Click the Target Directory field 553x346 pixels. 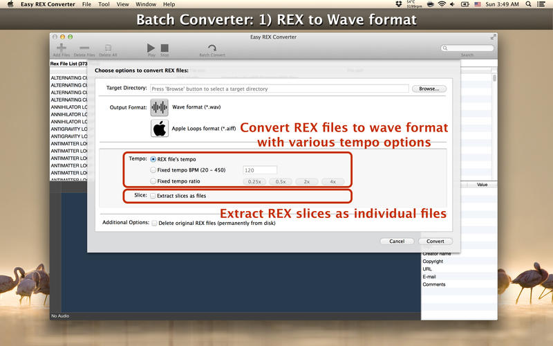click(279, 89)
